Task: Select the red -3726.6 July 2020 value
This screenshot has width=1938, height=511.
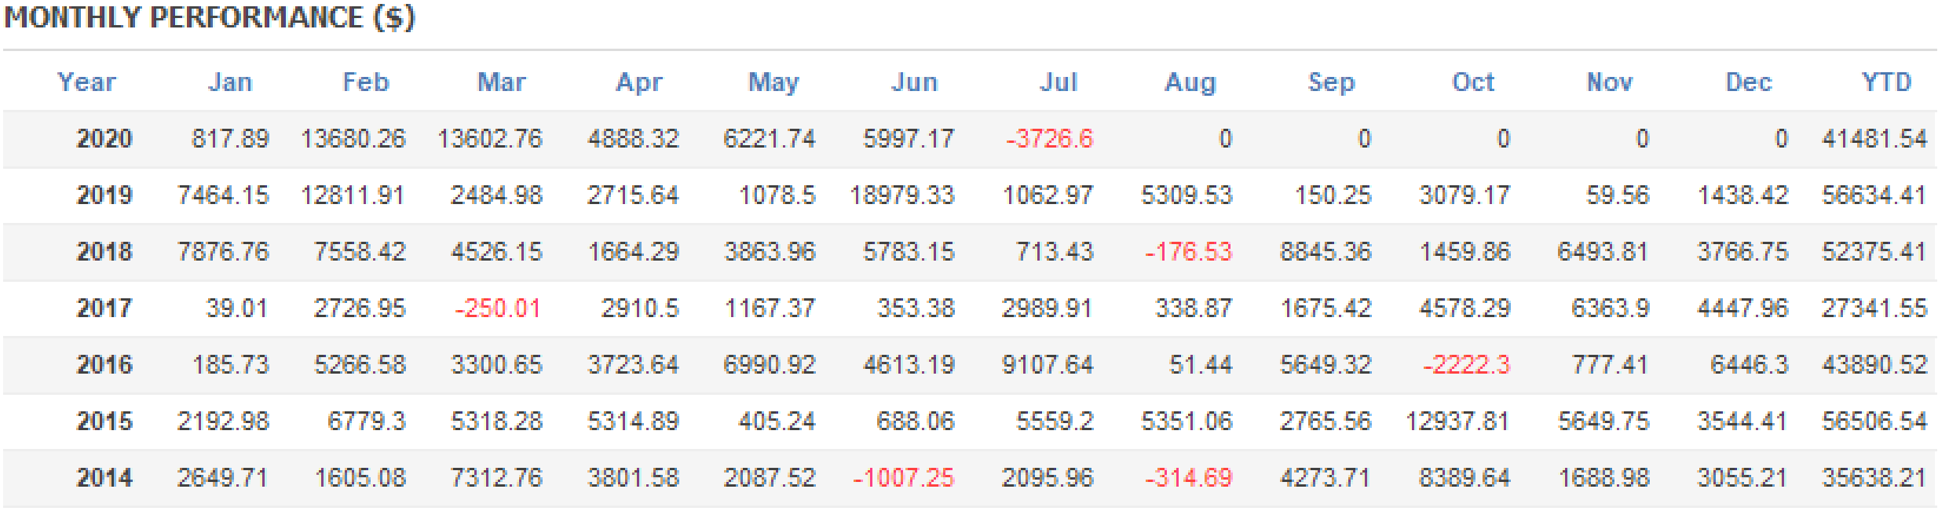Action: 1050,139
